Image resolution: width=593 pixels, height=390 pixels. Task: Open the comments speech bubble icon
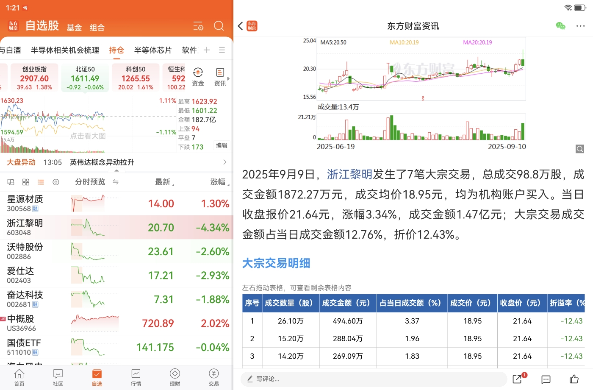(x=546, y=379)
